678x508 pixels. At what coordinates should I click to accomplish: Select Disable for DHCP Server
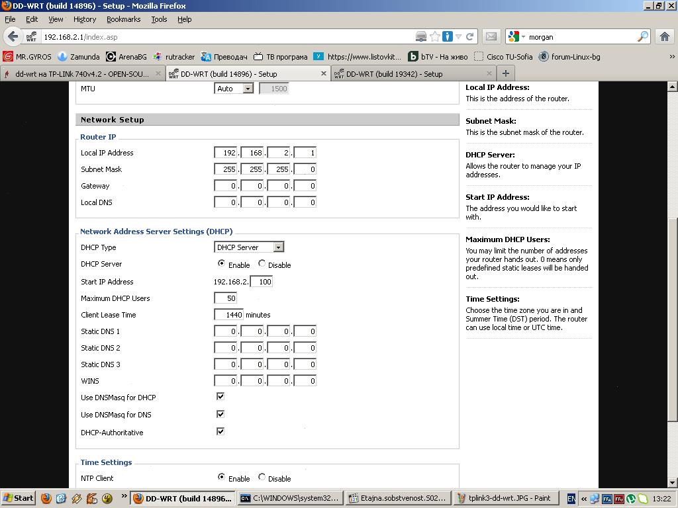pyautogui.click(x=262, y=263)
